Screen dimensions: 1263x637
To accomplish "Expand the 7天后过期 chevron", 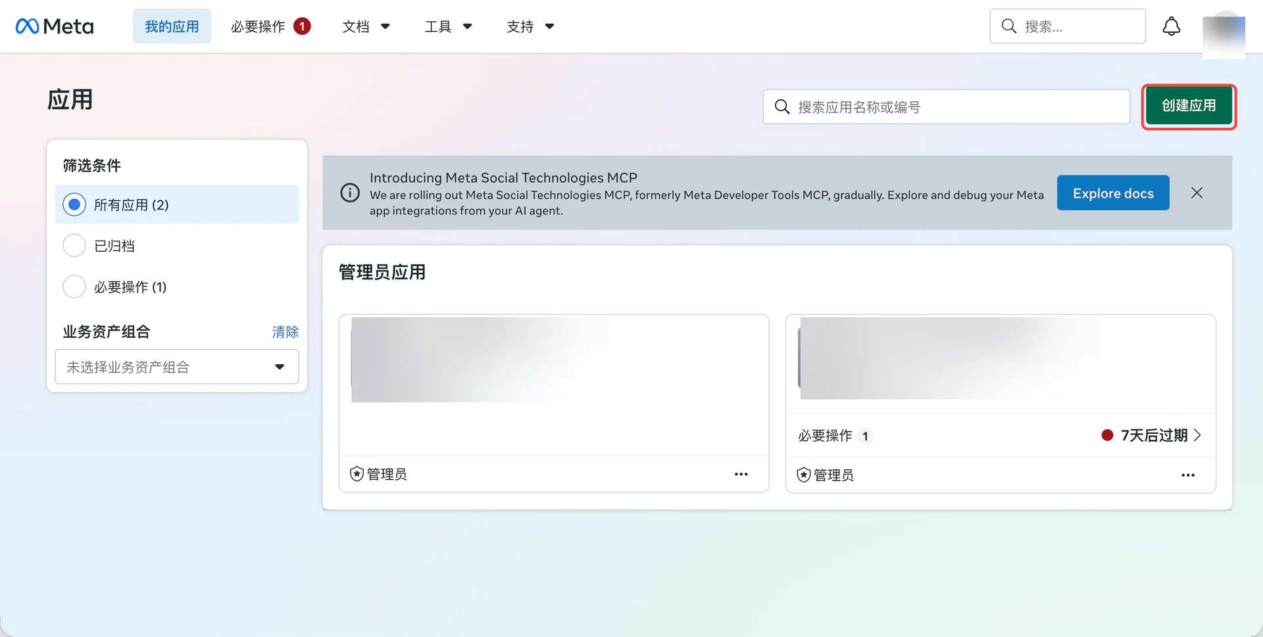I will tap(1197, 435).
